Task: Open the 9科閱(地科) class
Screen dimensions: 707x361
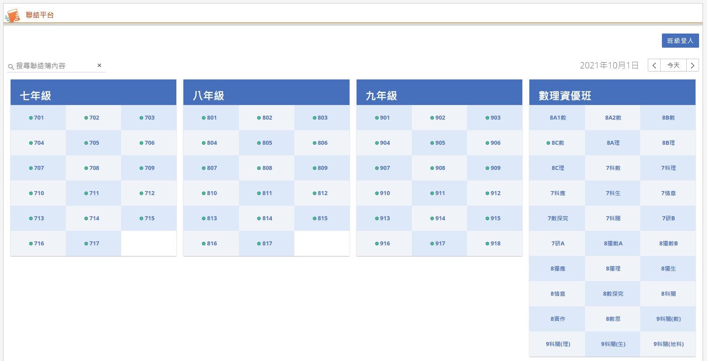Action: coord(668,344)
